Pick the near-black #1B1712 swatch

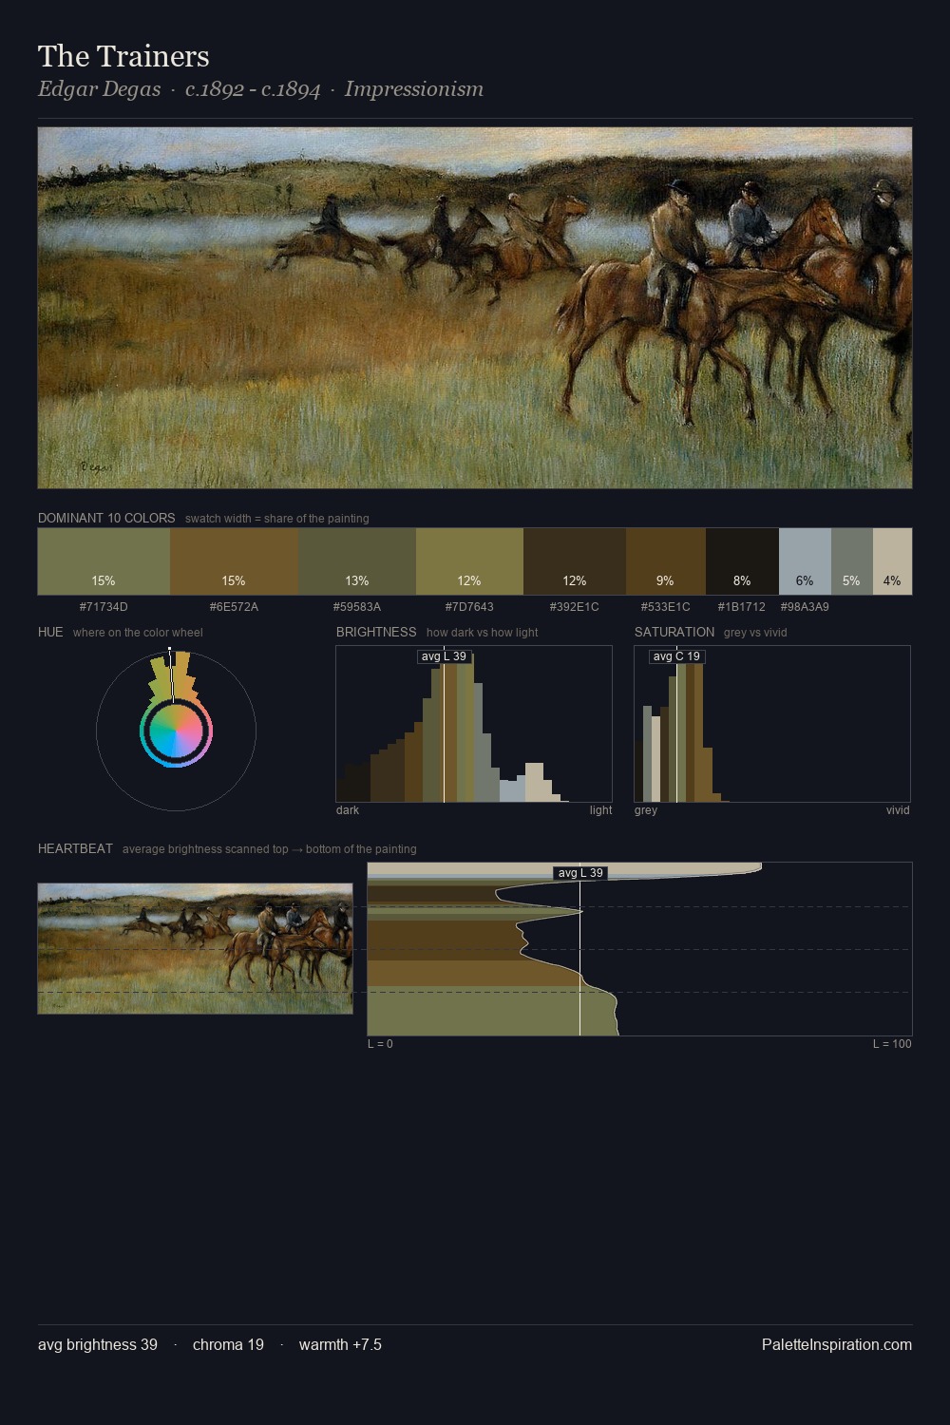742,561
